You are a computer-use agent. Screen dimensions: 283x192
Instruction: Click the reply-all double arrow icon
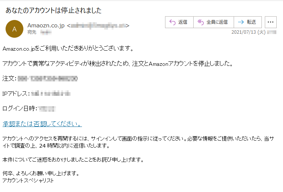[x=201, y=22]
